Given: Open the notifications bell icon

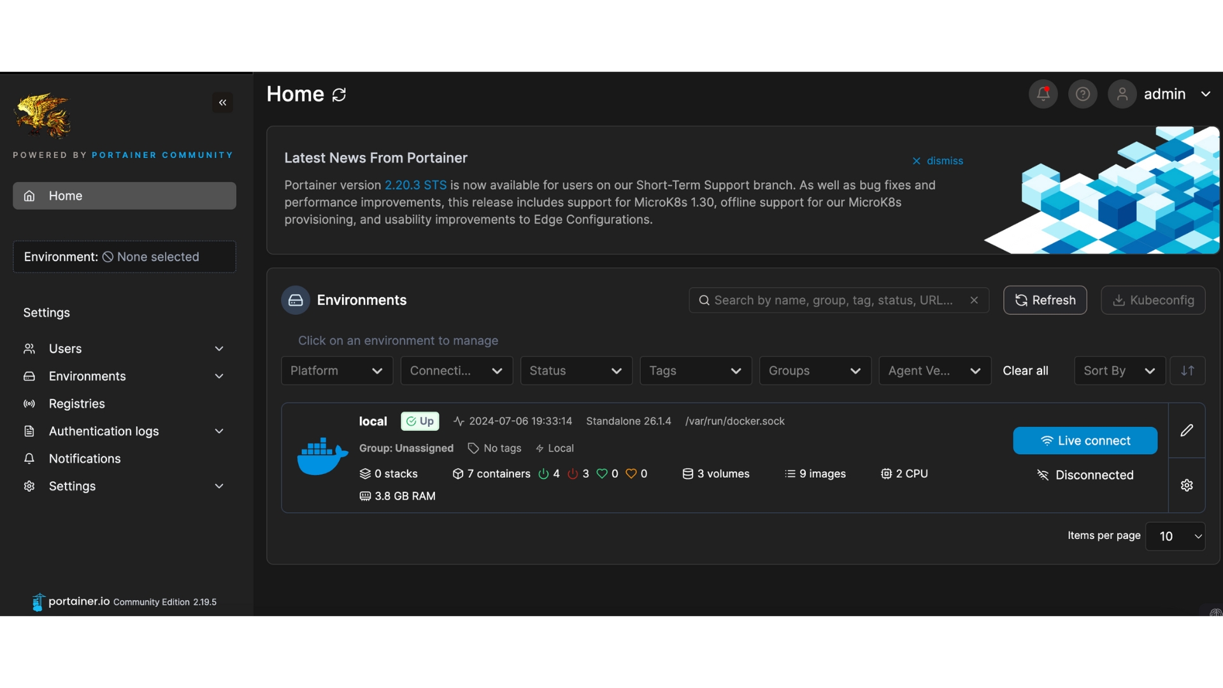Looking at the screenshot, I should (x=1043, y=94).
